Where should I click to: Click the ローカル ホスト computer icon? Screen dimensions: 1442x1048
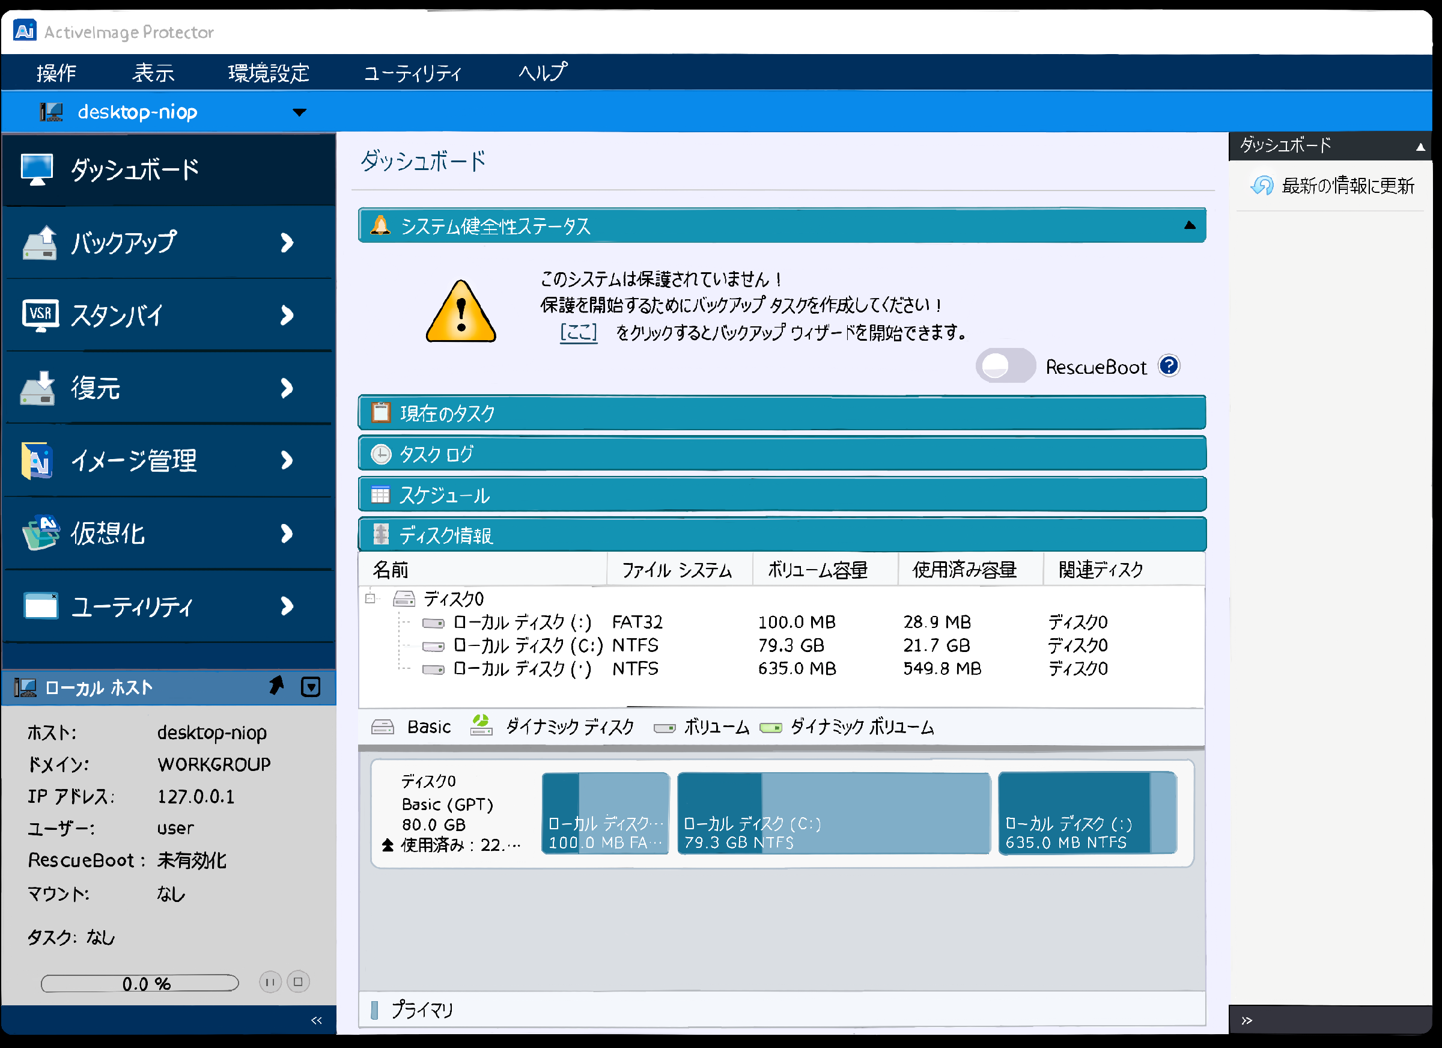pos(25,687)
